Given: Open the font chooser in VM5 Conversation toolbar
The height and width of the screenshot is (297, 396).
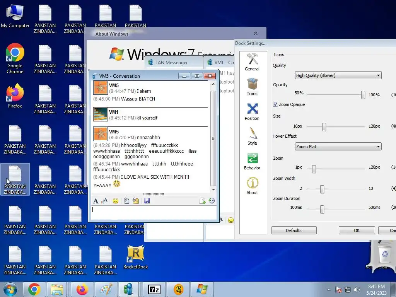Looking at the screenshot, I should 96,201.
